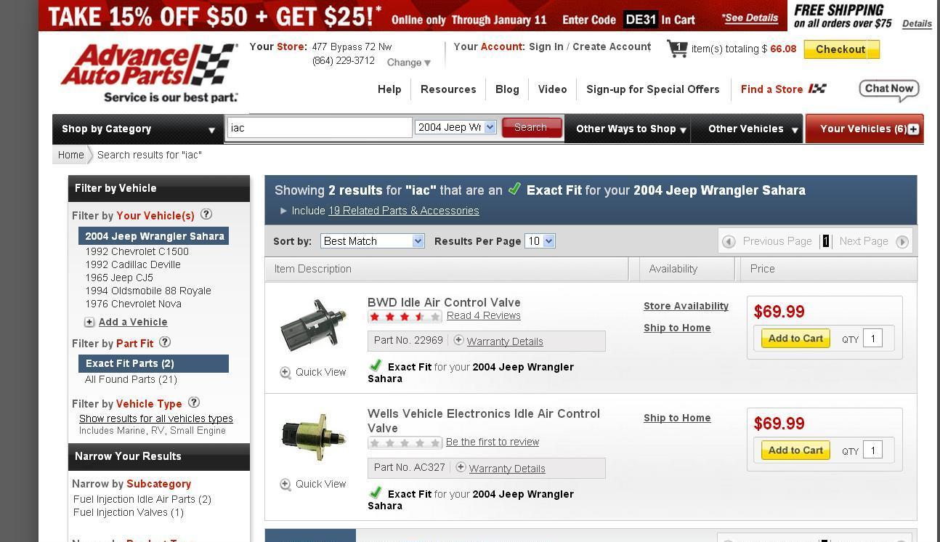Click the red Search button

531,127
